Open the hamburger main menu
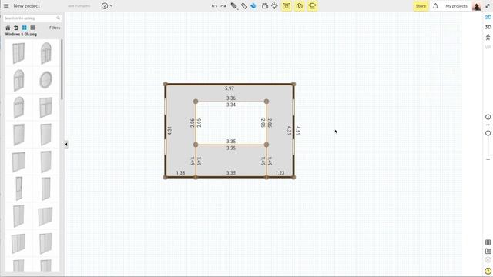This screenshot has height=277, width=493. (6, 5)
